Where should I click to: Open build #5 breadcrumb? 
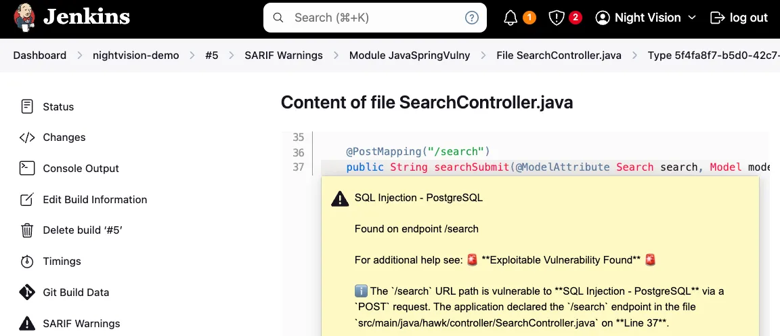point(211,56)
